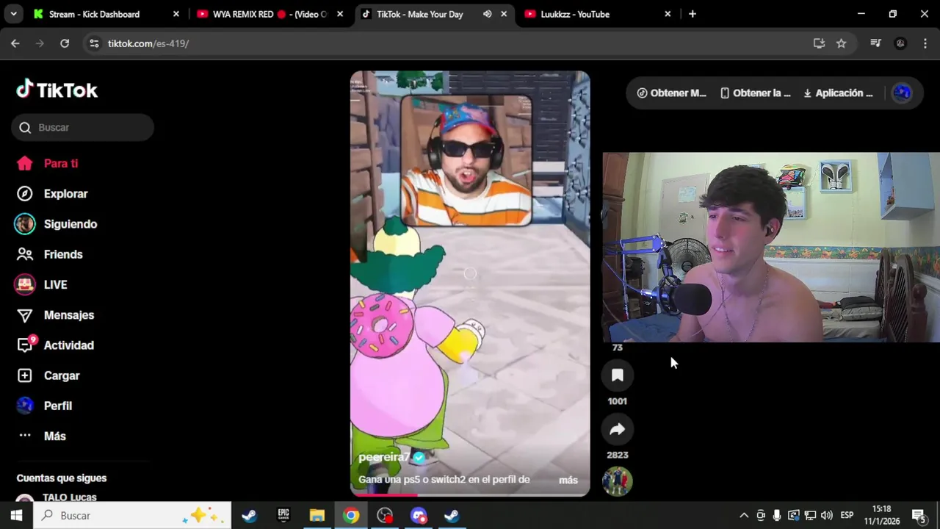This screenshot has height=529, width=940.
Task: Seek on the video progress bar
Action: (470, 495)
